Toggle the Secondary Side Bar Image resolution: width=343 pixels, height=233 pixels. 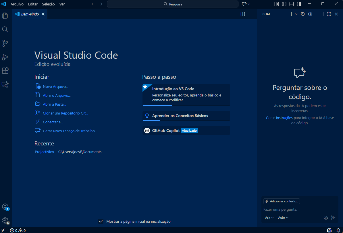[x=299, y=4]
